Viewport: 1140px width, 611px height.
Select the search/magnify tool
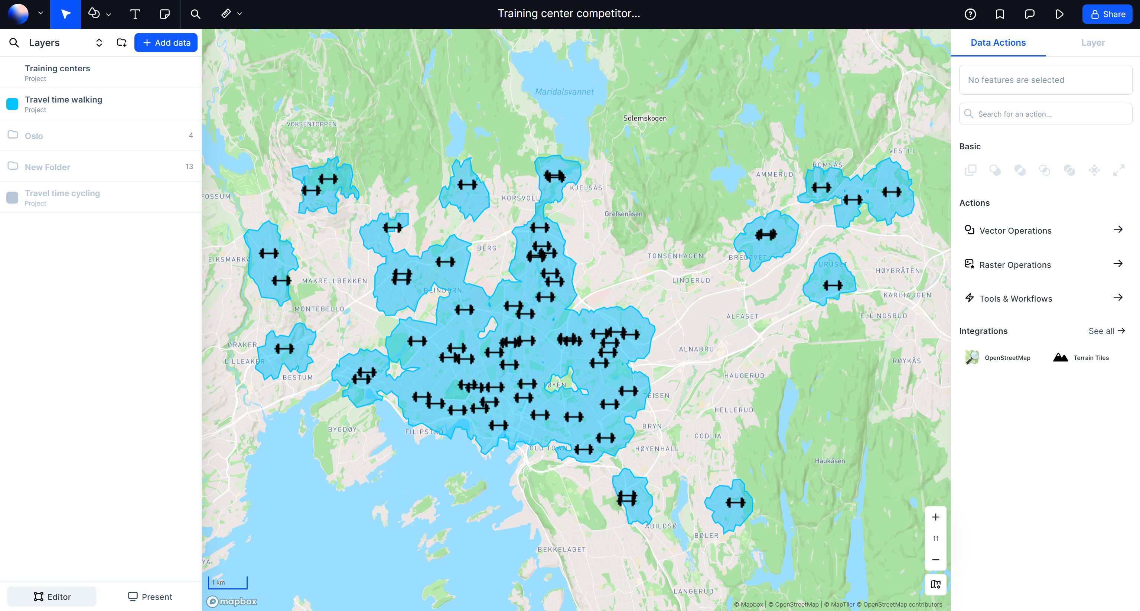pos(195,14)
